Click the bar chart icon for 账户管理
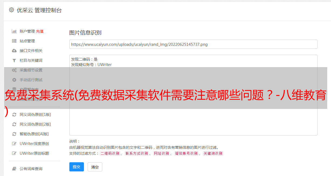The image size is (331, 176). coord(14,31)
